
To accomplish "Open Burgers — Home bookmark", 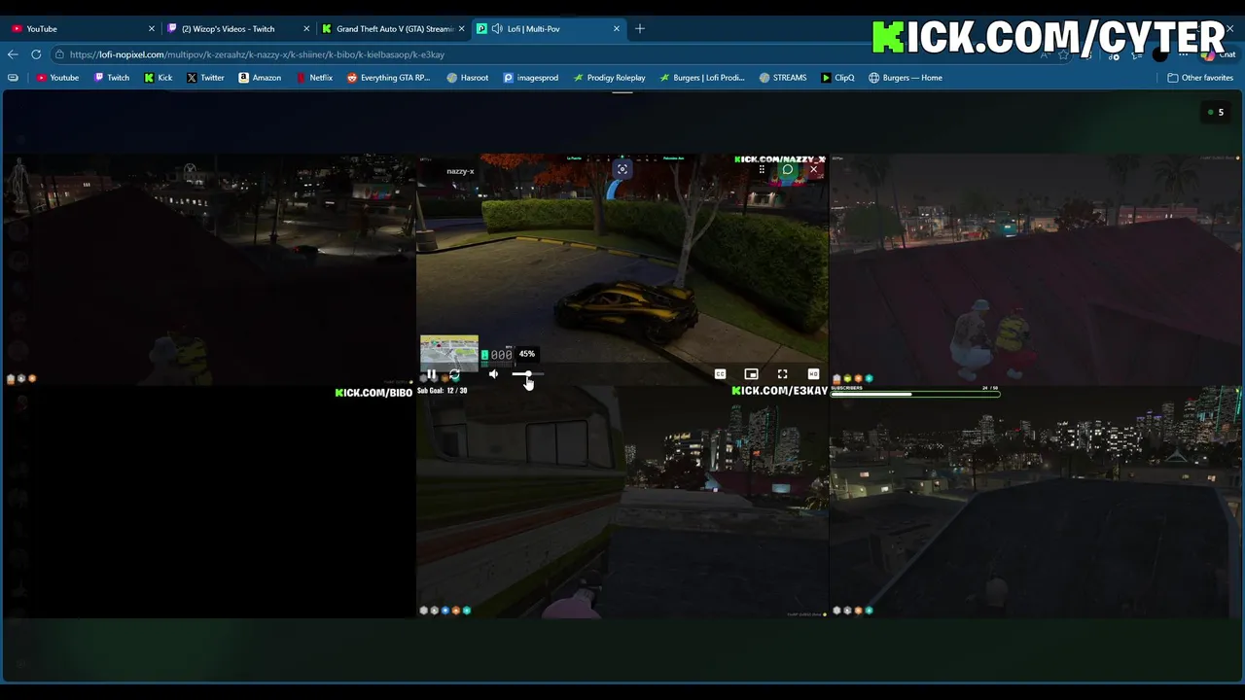I will tap(906, 78).
